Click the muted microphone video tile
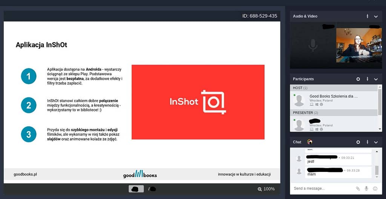The width and height of the screenshot is (386, 199). pos(313,46)
